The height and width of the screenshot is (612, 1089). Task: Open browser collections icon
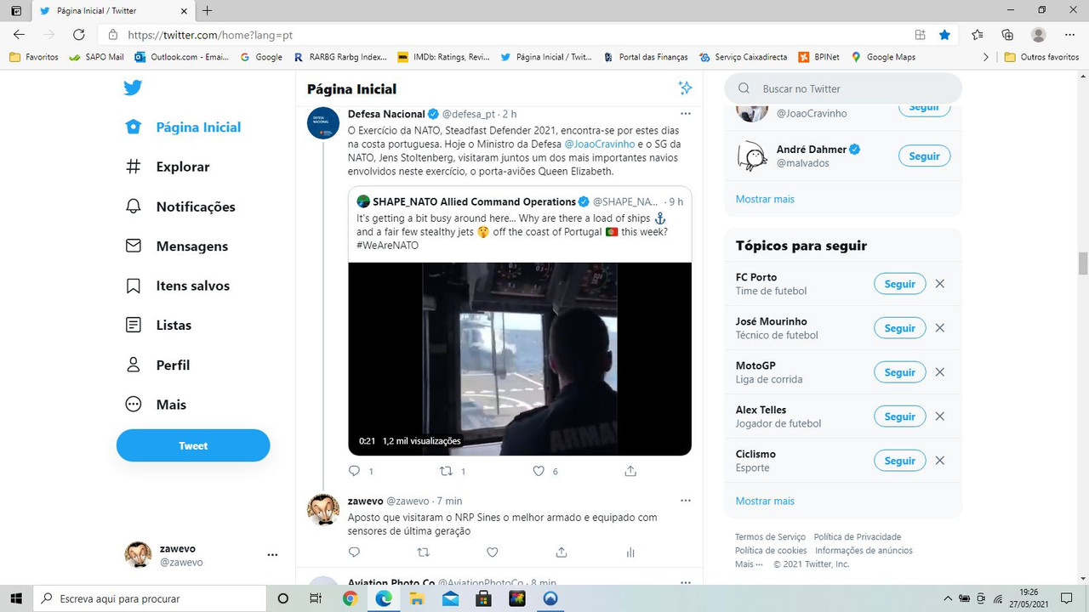[x=1007, y=35]
